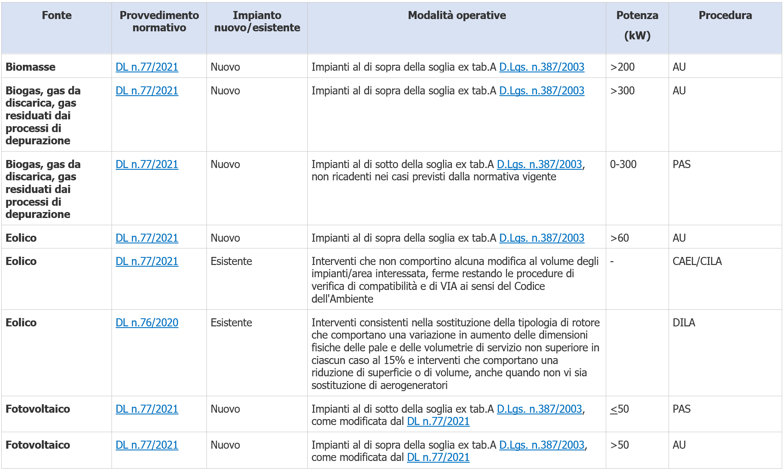783x469 pixels.
Task: Click DL n.77/2021 in Biogas PAS row
Action: 147,164
